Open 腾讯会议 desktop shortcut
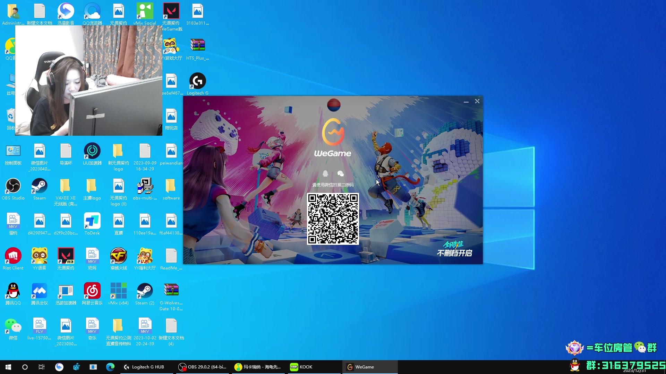 pyautogui.click(x=40, y=294)
